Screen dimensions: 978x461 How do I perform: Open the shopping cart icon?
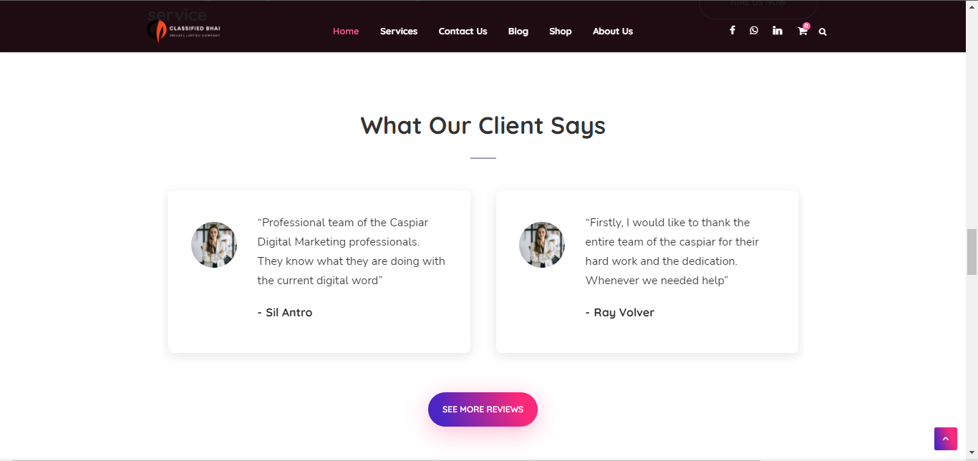point(802,31)
